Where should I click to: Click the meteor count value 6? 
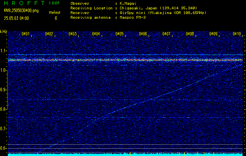click(x=56, y=18)
